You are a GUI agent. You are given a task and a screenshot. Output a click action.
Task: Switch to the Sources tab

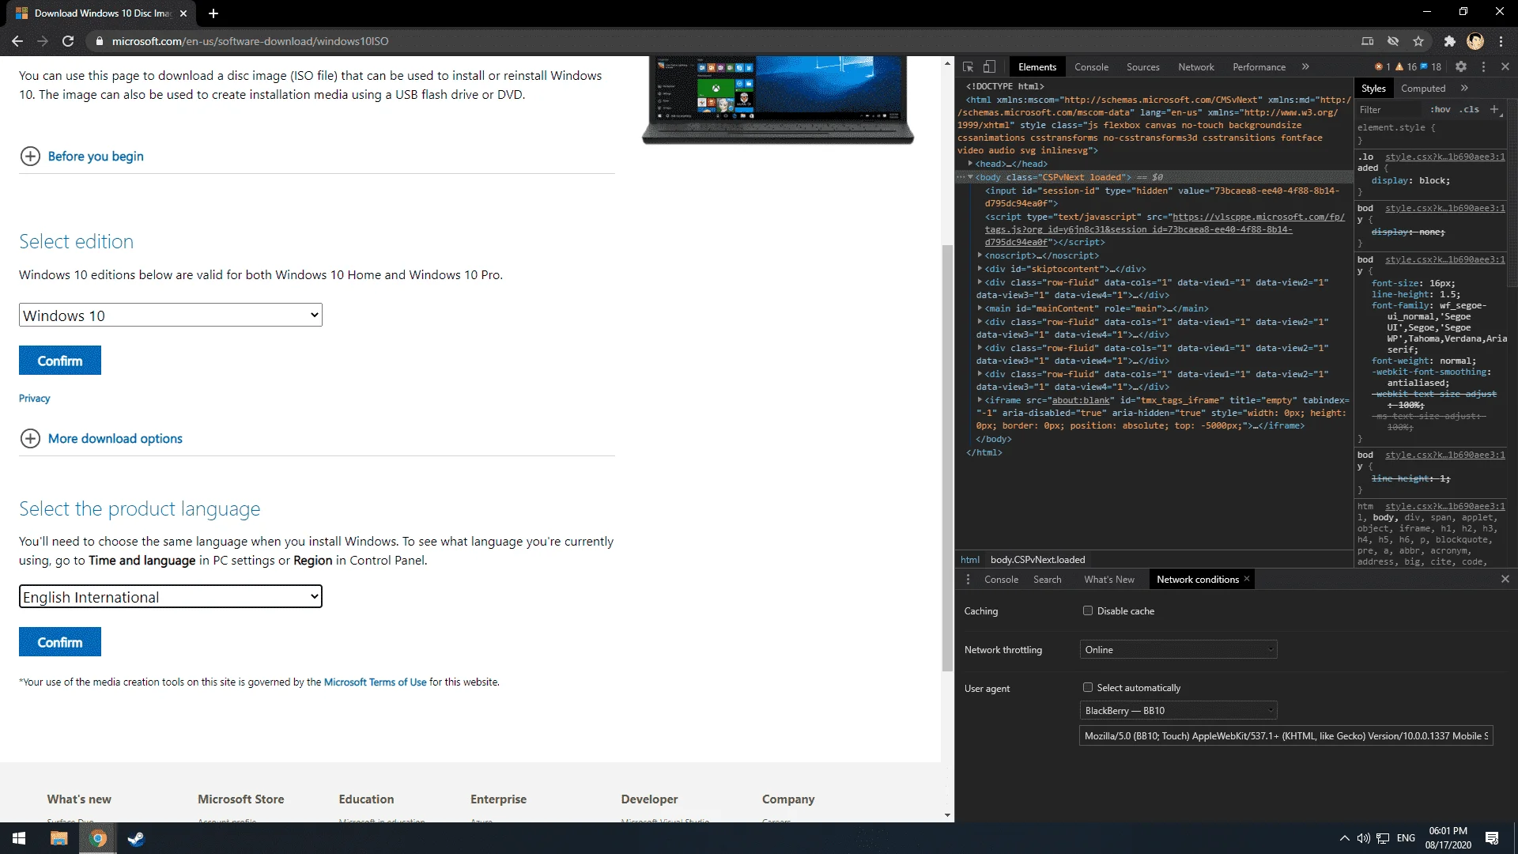click(x=1142, y=67)
